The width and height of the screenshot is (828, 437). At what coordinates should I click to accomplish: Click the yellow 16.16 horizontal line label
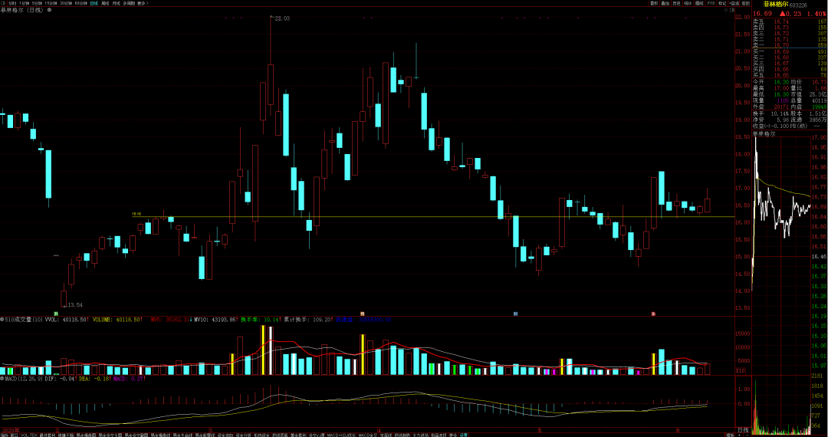(136, 214)
